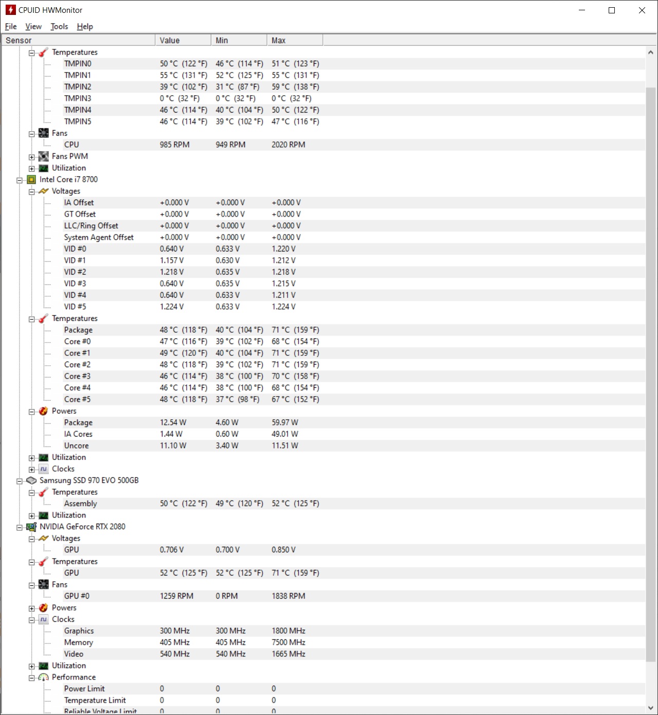
Task: Expand the Powers node under NVIDIA GeForce RTX 2080
Action: (32, 609)
